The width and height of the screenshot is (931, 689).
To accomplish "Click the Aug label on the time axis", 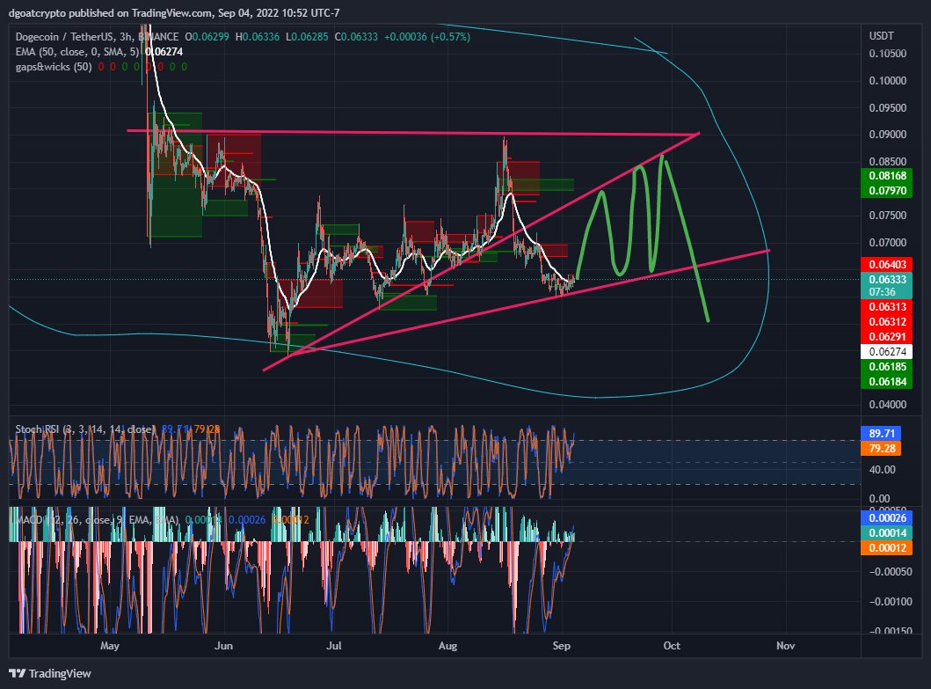I will click(x=447, y=646).
